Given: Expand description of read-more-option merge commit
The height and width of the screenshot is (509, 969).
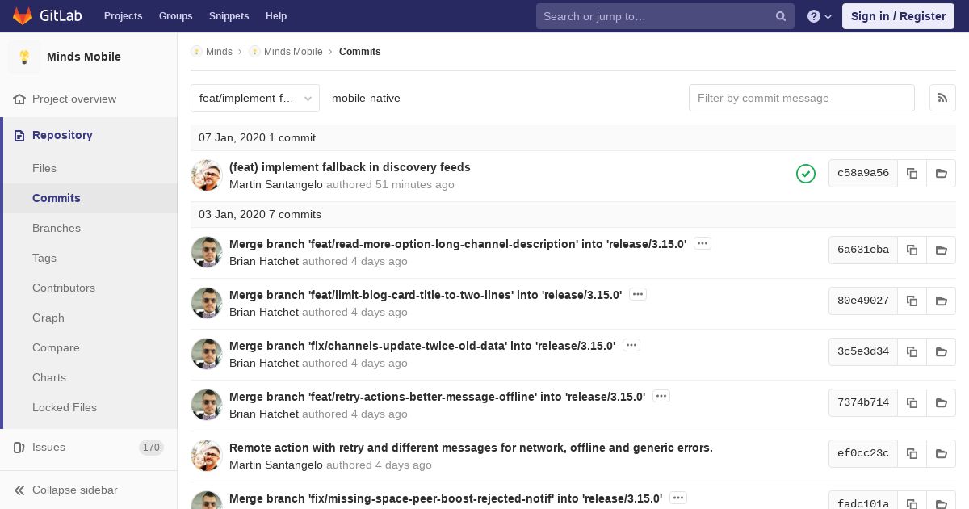Looking at the screenshot, I should (x=703, y=243).
